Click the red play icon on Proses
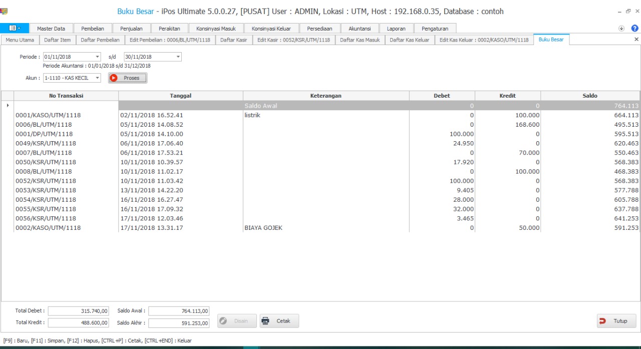Image resolution: width=641 pixels, height=349 pixels. 114,78
